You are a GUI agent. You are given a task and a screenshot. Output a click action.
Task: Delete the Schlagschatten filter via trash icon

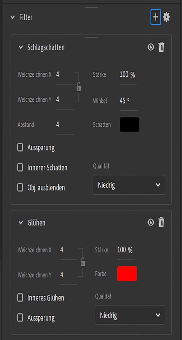click(161, 47)
